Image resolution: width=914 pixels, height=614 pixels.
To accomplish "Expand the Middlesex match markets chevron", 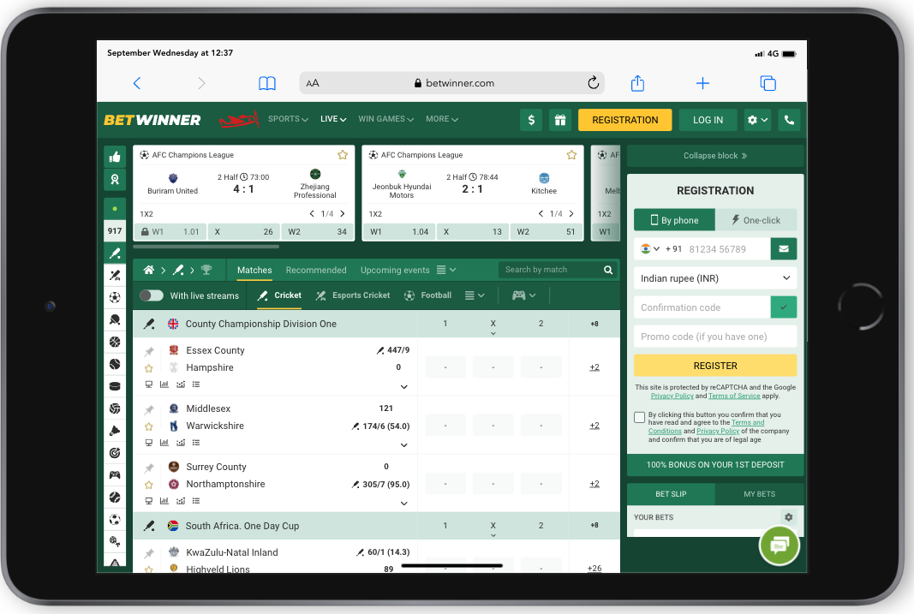I will (x=404, y=445).
